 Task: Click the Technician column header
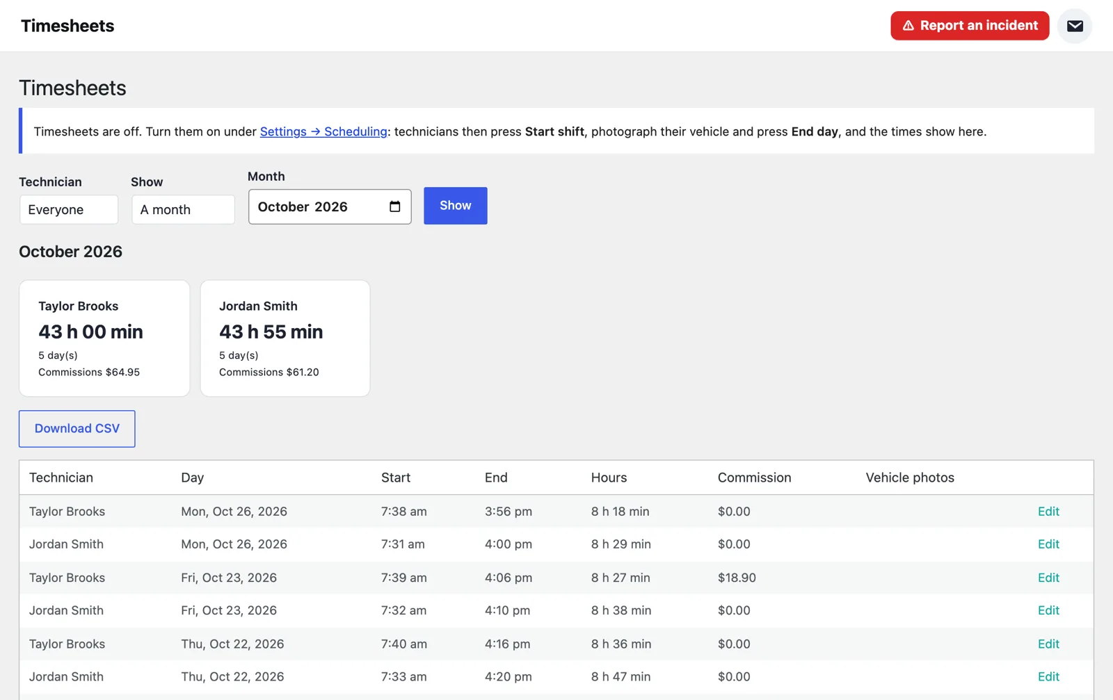coord(61,478)
